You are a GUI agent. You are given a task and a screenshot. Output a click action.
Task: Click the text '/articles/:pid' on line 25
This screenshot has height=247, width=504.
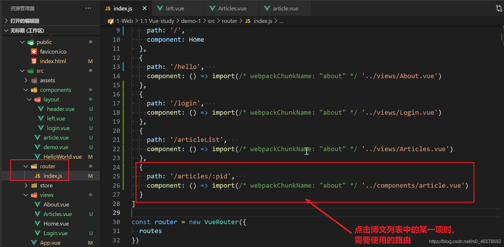(x=200, y=176)
